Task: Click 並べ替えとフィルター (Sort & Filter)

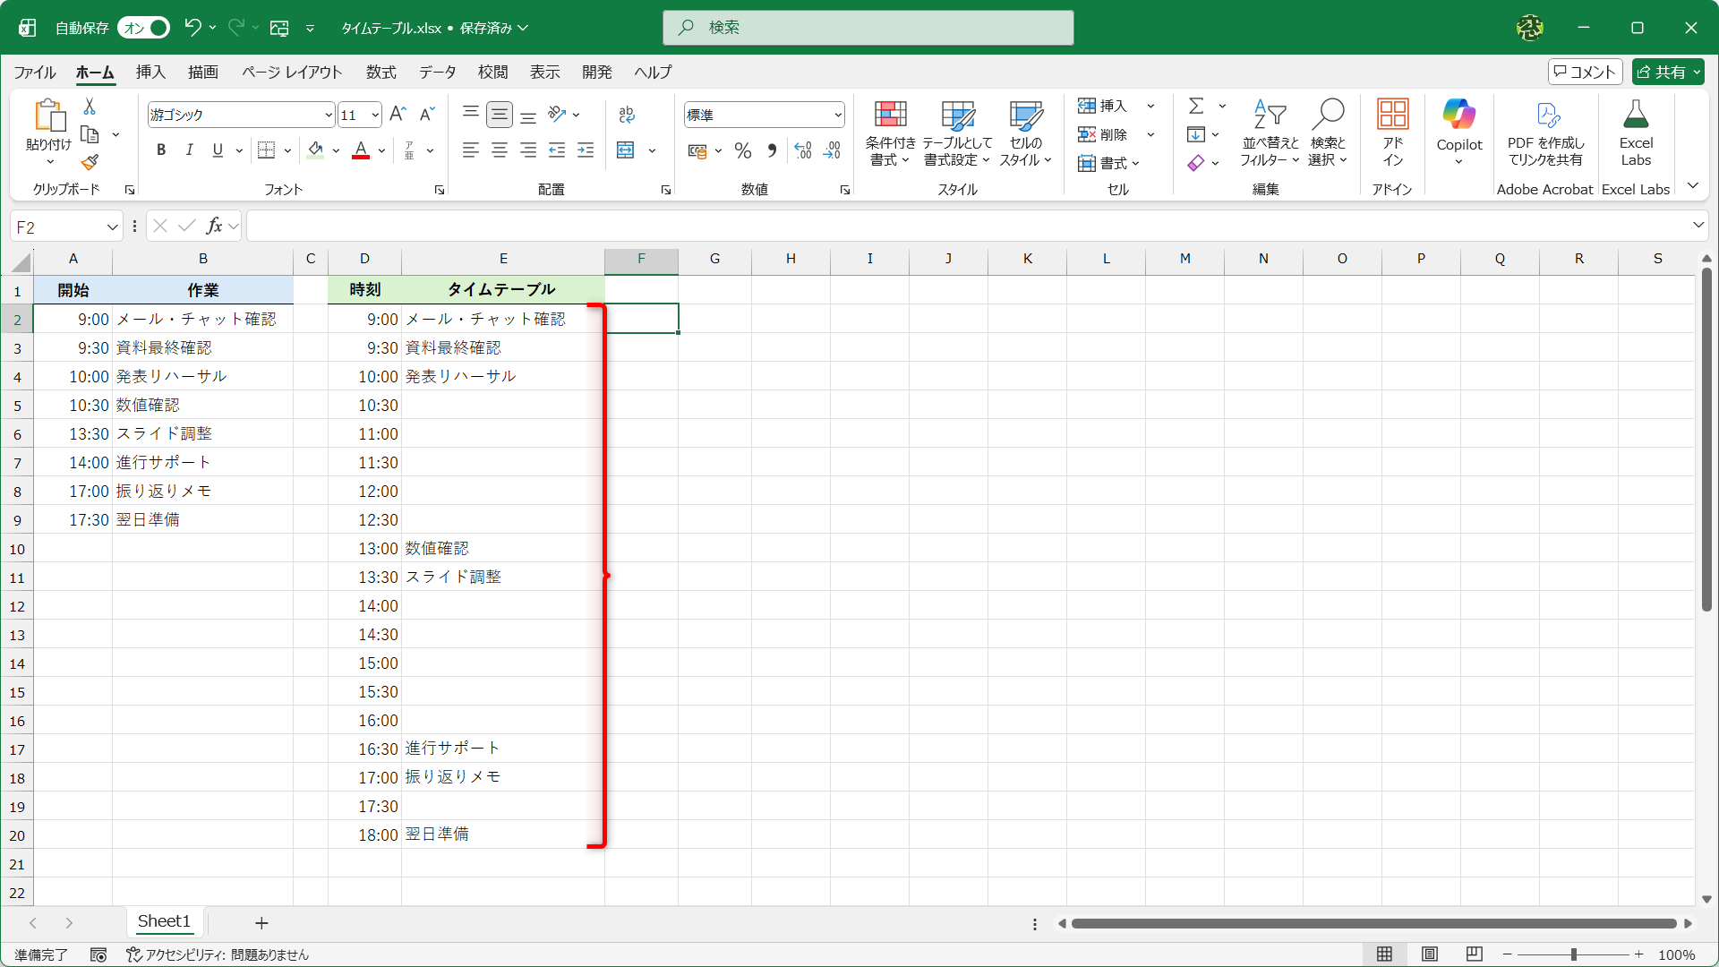Action: 1269,133
